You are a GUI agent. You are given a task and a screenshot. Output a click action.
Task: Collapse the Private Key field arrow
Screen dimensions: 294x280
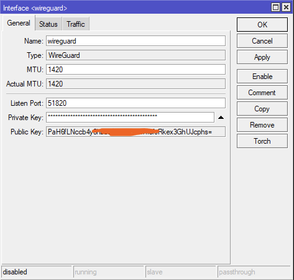(x=221, y=118)
